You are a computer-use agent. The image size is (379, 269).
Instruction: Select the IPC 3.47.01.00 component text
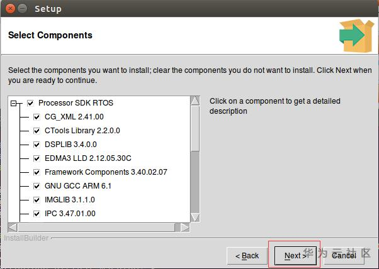(x=70, y=214)
